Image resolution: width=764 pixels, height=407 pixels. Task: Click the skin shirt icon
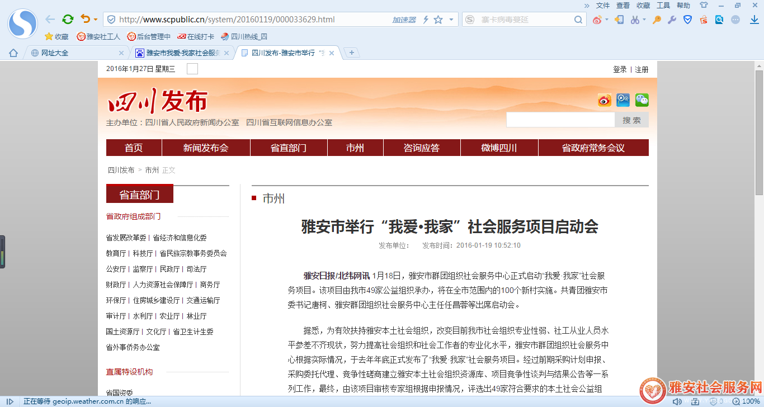704,5
